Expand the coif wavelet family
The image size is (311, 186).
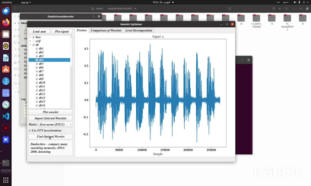(30, 41)
